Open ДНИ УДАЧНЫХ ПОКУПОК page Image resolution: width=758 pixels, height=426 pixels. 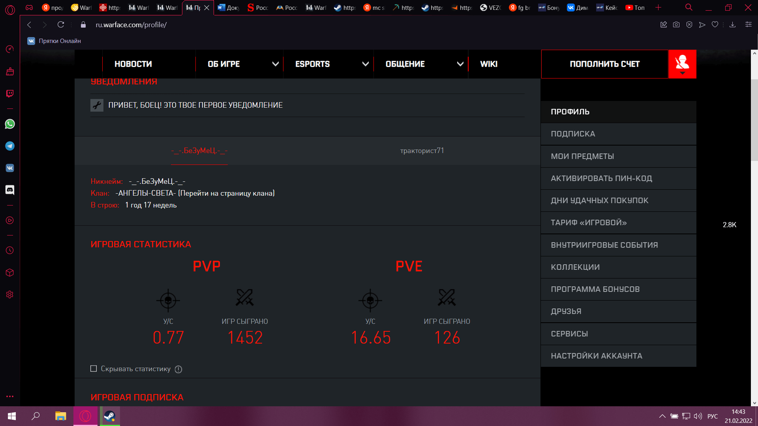(x=618, y=201)
